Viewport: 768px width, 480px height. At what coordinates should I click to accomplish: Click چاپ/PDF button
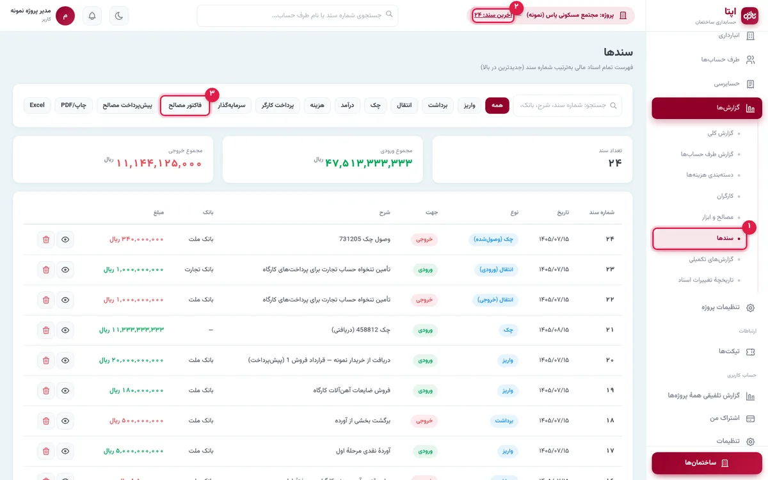point(74,106)
